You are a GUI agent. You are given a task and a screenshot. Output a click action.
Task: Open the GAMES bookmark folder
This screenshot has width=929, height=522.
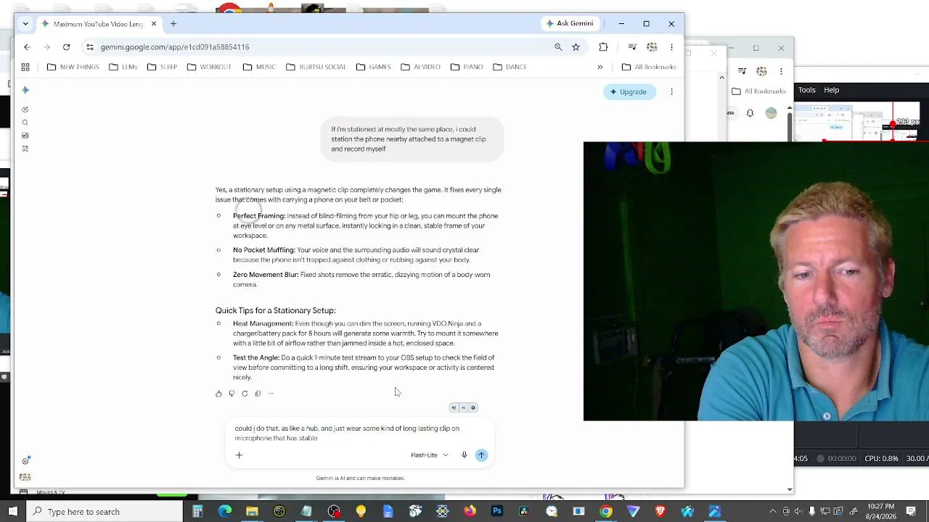pos(373,67)
